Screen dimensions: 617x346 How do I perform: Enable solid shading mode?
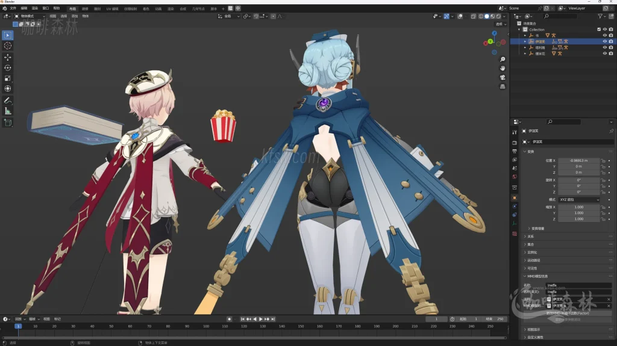[x=487, y=16]
